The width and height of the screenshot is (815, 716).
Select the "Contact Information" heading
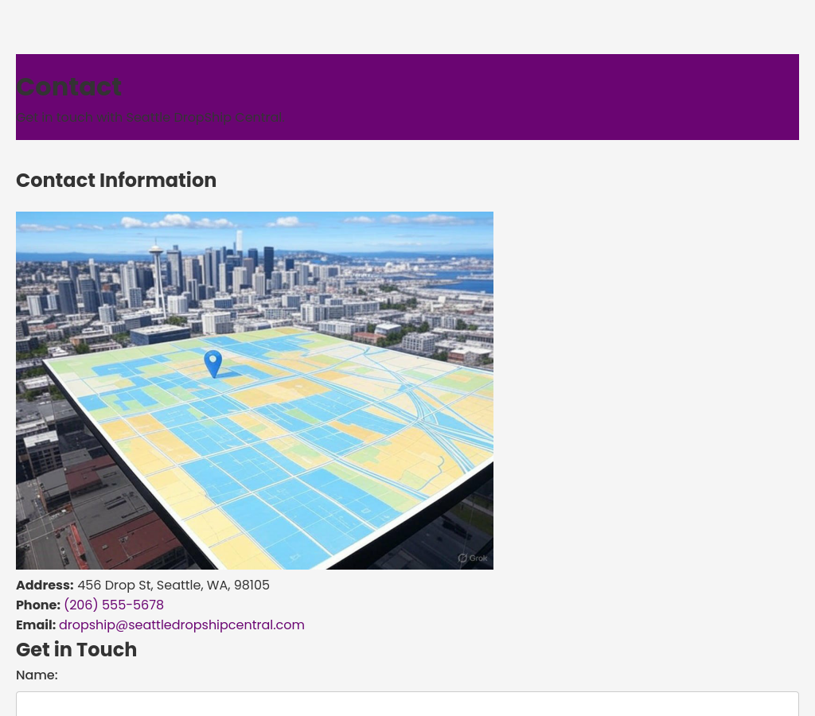pyautogui.click(x=116, y=181)
